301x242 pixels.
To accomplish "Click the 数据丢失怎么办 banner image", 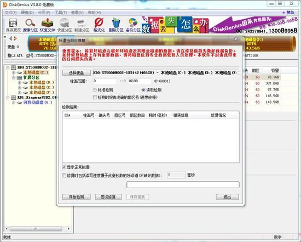I will (175, 25).
